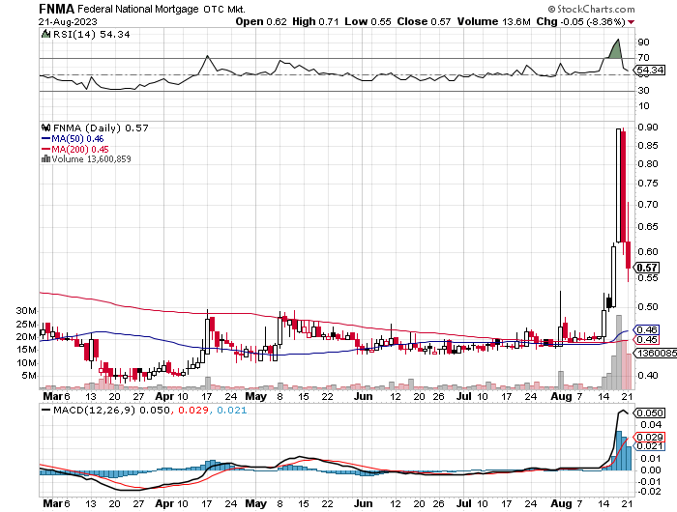Click 'Mar' on the bottom MACD date axis

[53, 503]
